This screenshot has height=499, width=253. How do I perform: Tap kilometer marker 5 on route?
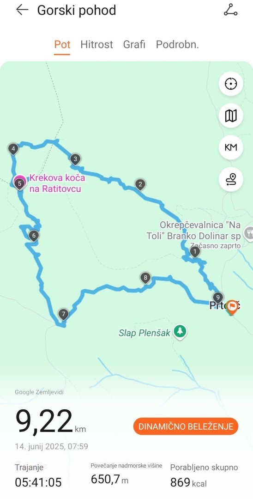[20, 184]
